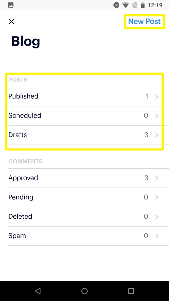Open the Pending comments entry
Viewport: 169px width, 301px height.
point(84,197)
